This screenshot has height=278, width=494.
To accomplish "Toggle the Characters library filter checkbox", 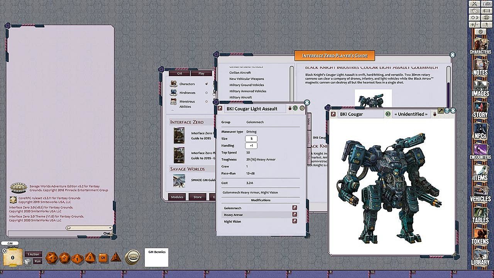I will [x=206, y=84].
